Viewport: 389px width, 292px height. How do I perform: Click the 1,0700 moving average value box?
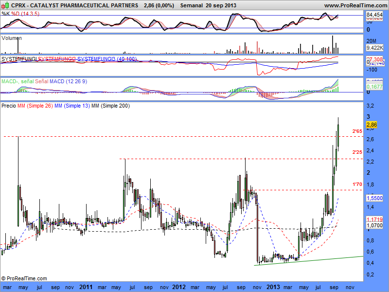[x=374, y=225]
